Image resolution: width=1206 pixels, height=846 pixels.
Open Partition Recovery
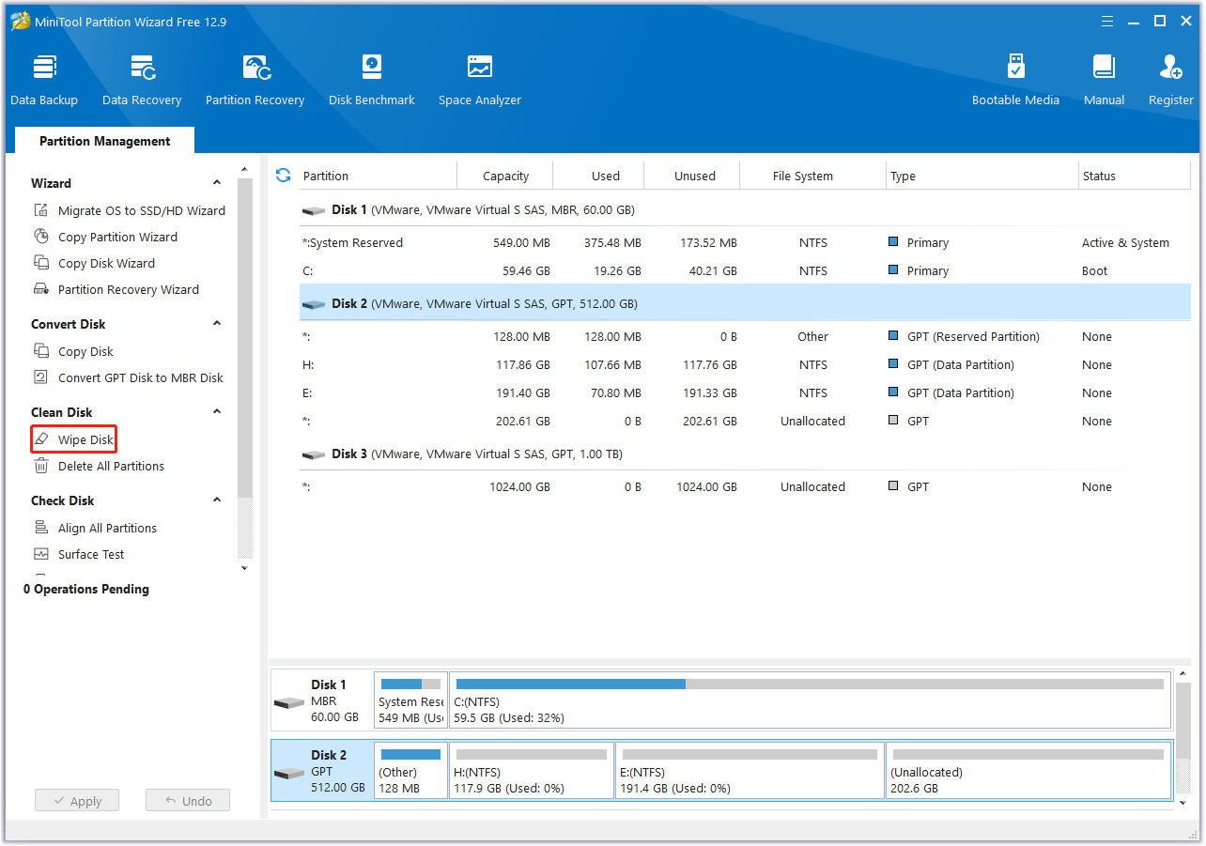pyautogui.click(x=255, y=81)
